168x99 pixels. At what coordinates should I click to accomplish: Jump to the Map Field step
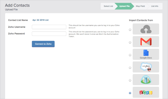click(x=140, y=6)
